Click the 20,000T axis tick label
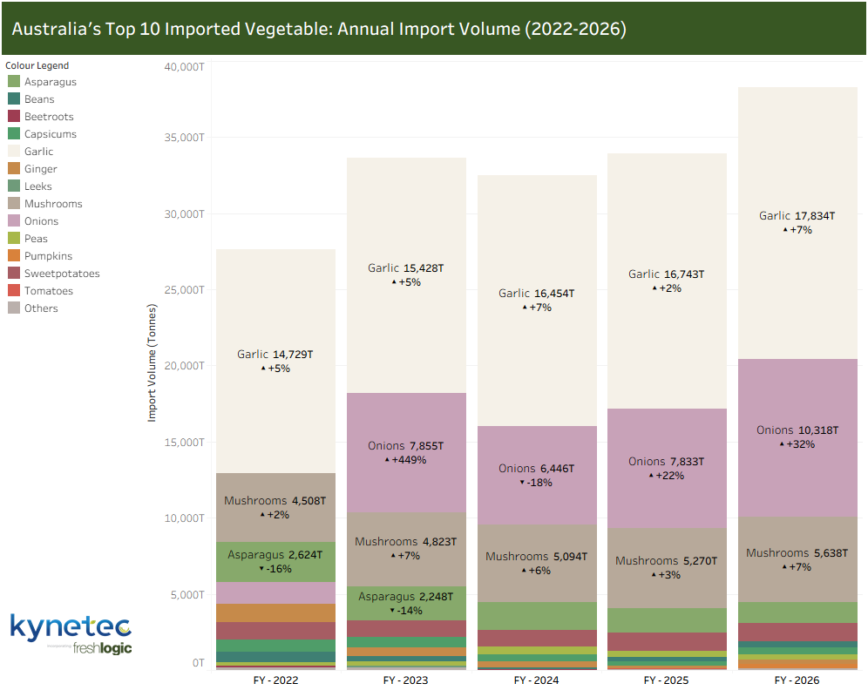This screenshot has height=697, width=868. pos(185,366)
